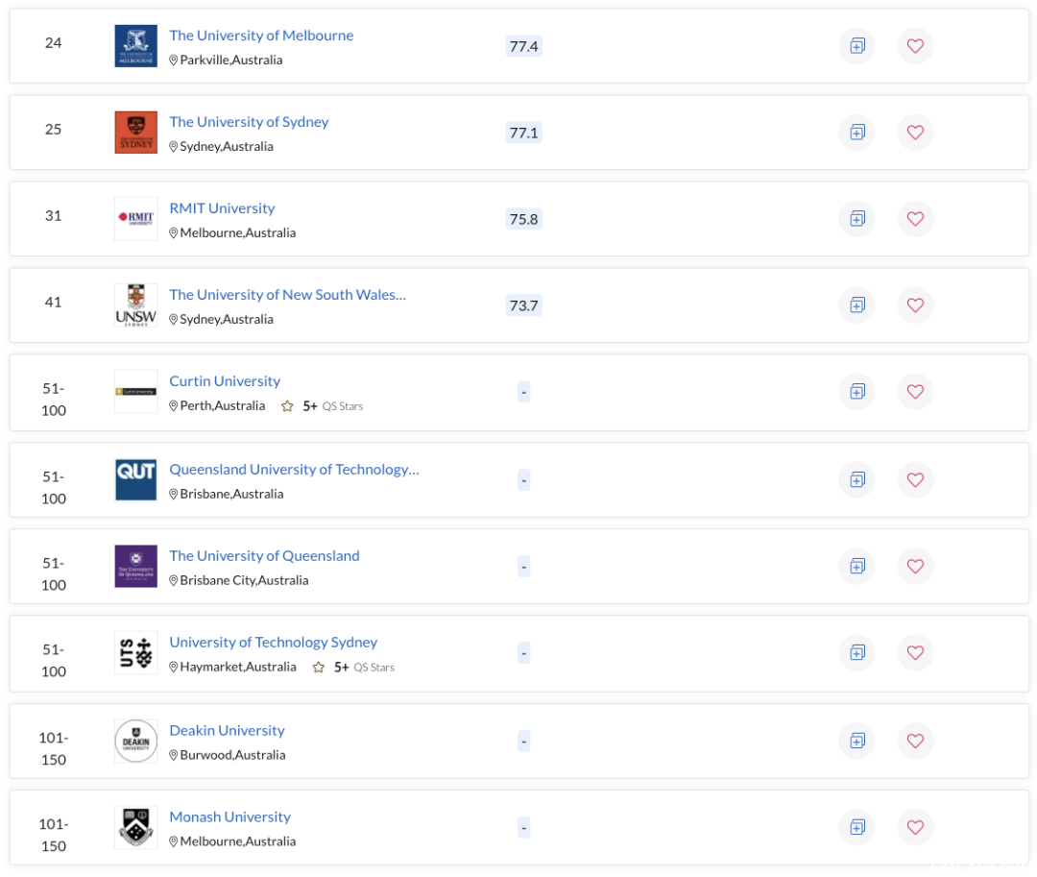The height and width of the screenshot is (877, 1037).
Task: Compare icon for The University of Queensland
Action: click(x=857, y=566)
